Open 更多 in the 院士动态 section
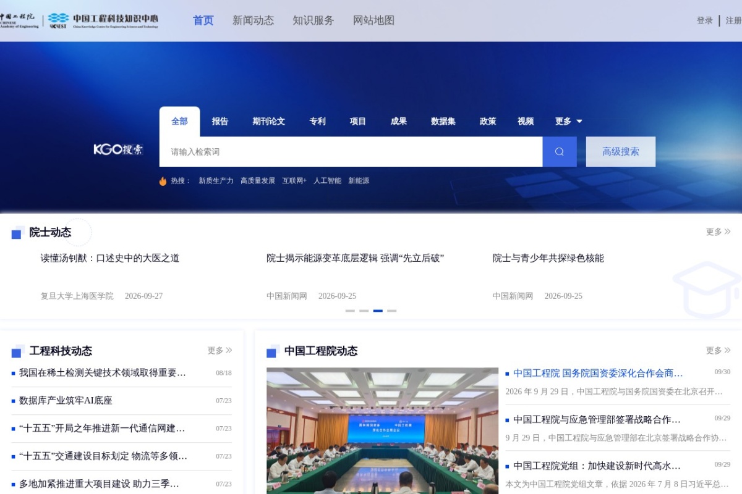742x494 pixels. point(719,232)
